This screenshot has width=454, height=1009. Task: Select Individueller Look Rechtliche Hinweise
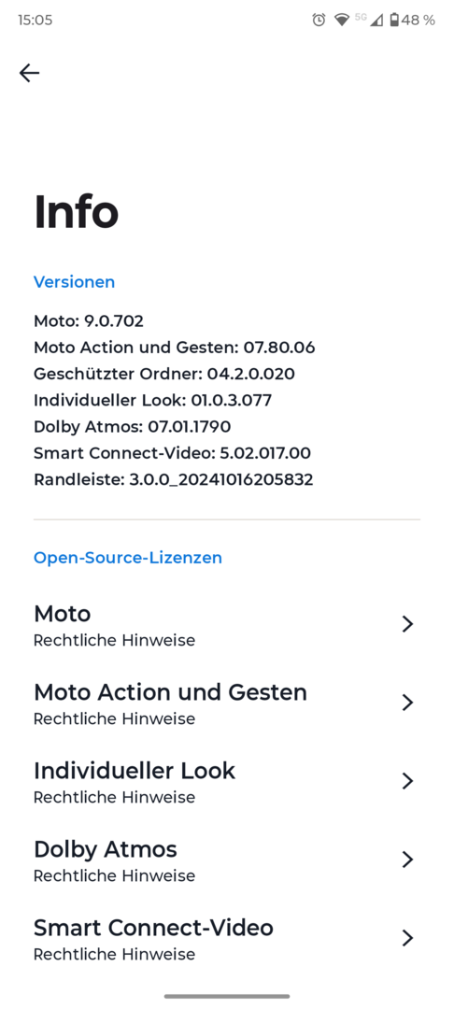point(227,781)
